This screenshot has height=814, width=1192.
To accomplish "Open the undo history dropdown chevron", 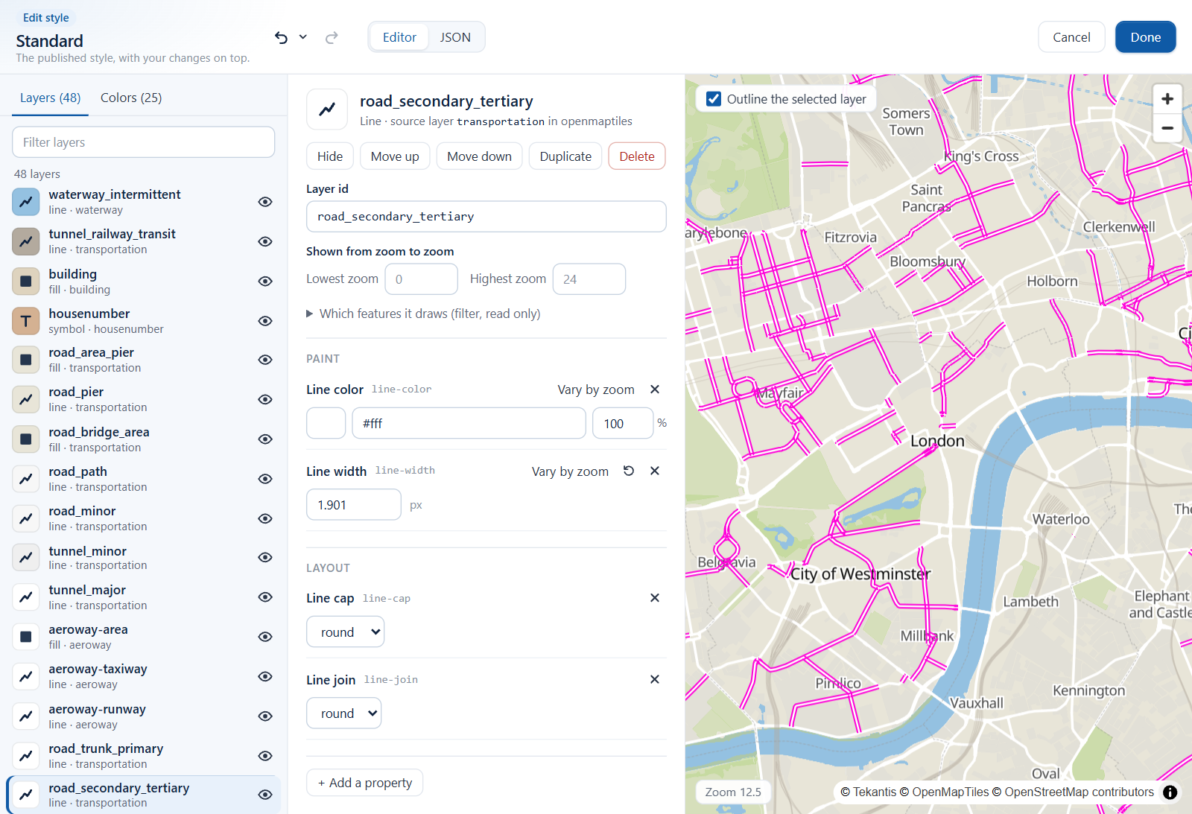I will coord(303,36).
